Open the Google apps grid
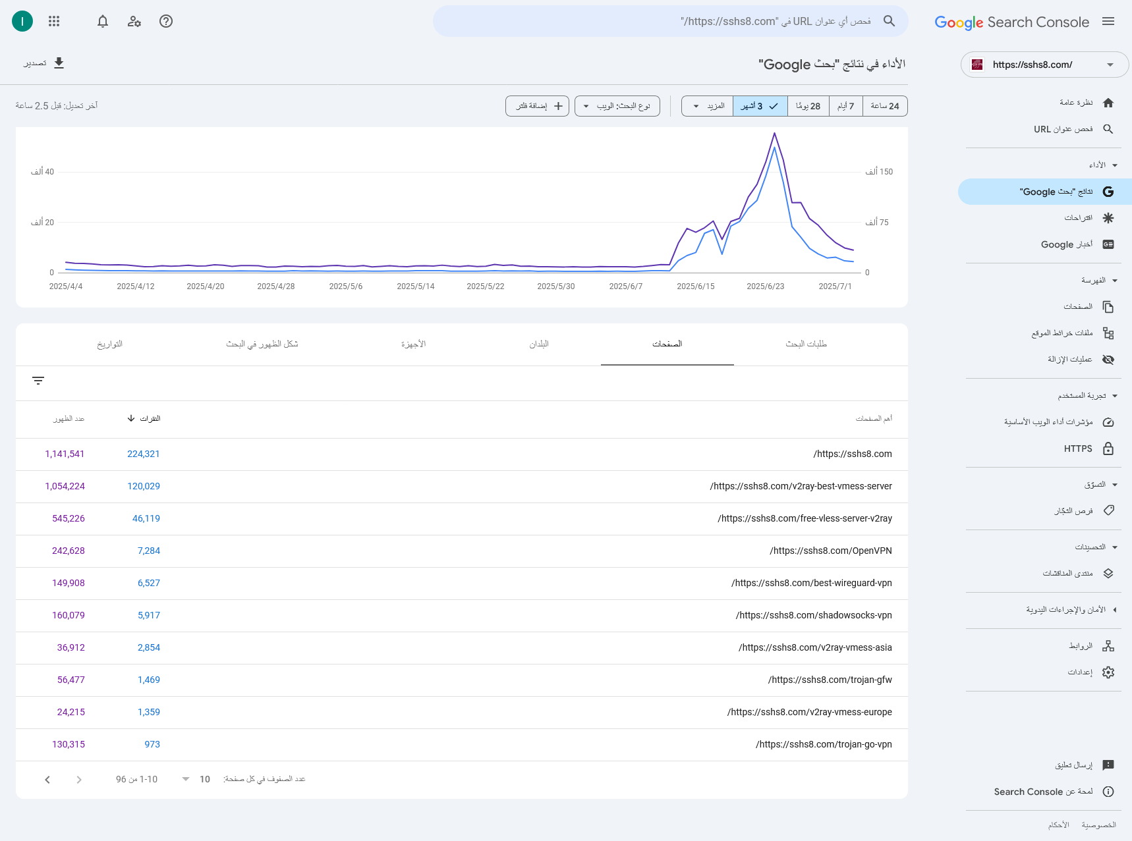 pyautogui.click(x=54, y=21)
